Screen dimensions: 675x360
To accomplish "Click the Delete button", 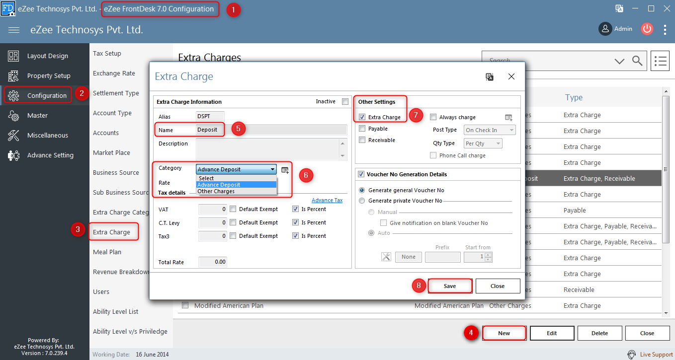I will [x=599, y=333].
